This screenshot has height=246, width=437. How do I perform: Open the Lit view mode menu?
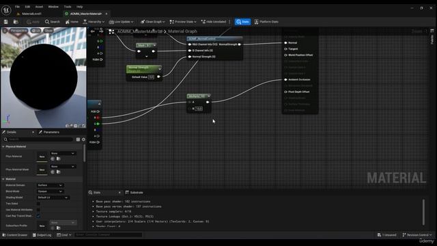pyautogui.click(x=36, y=30)
